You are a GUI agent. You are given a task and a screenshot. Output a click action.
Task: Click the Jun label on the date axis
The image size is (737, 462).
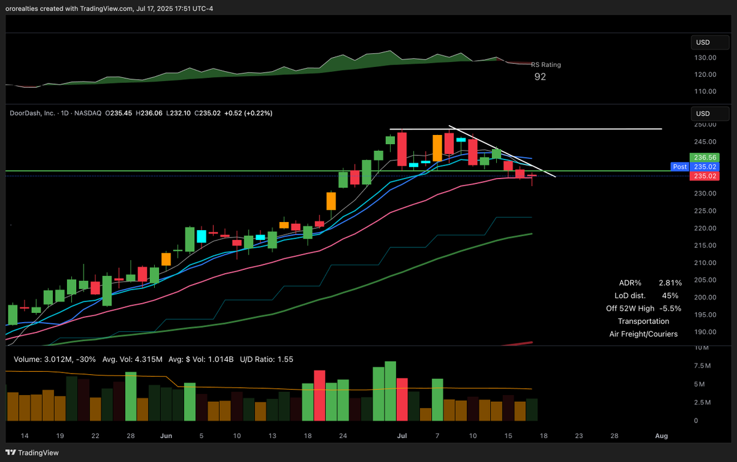166,436
